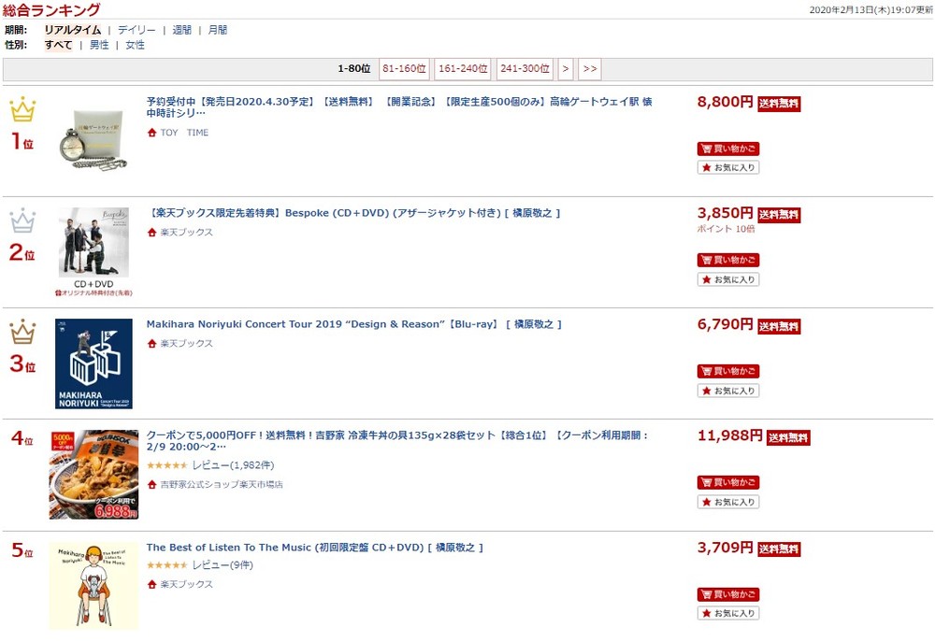The image size is (935, 641).
Task: Jump to ranks 241-300位 page
Action: [524, 69]
